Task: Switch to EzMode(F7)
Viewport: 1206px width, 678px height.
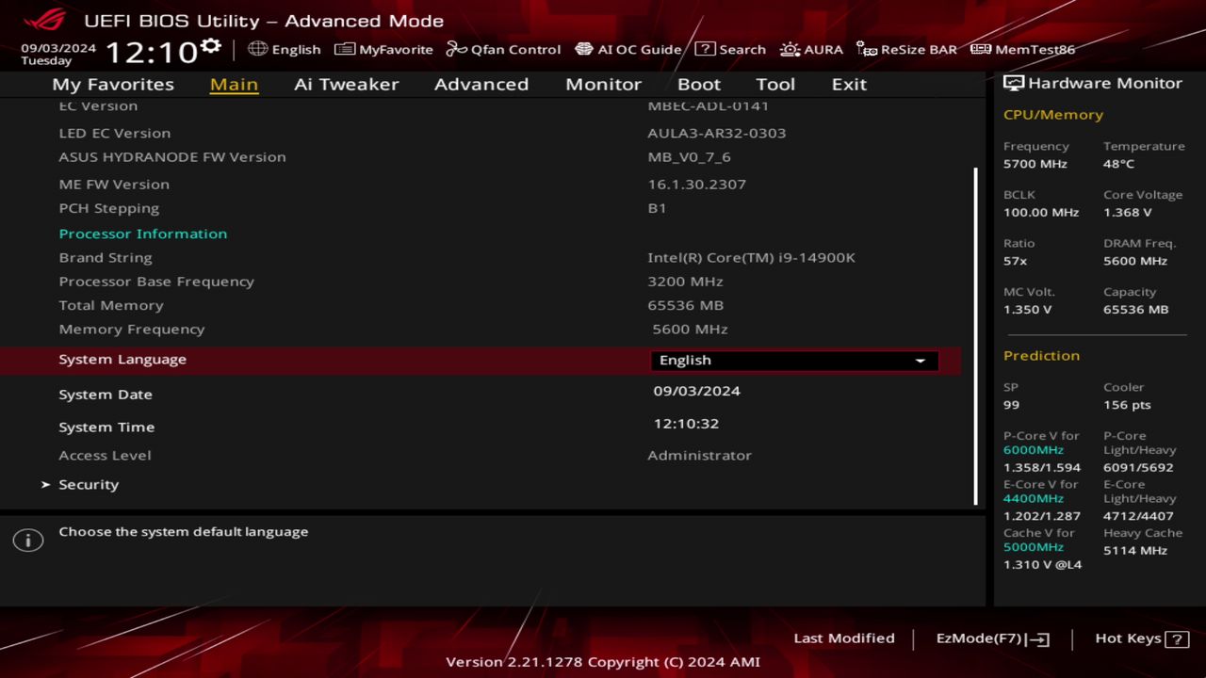Action: click(x=993, y=638)
